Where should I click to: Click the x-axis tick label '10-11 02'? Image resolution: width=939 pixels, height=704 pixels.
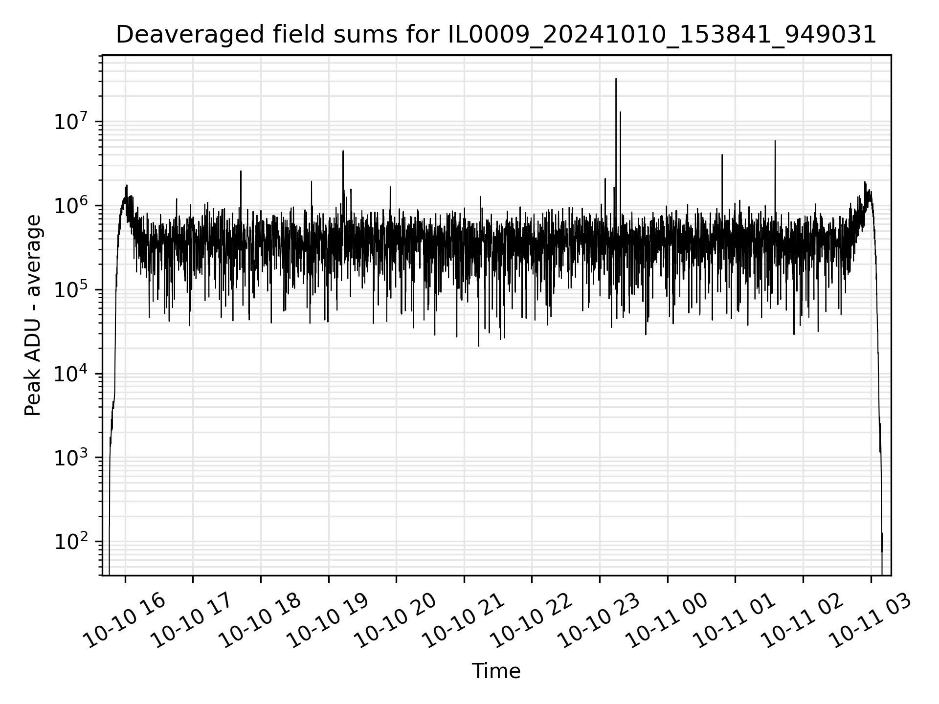point(802,621)
